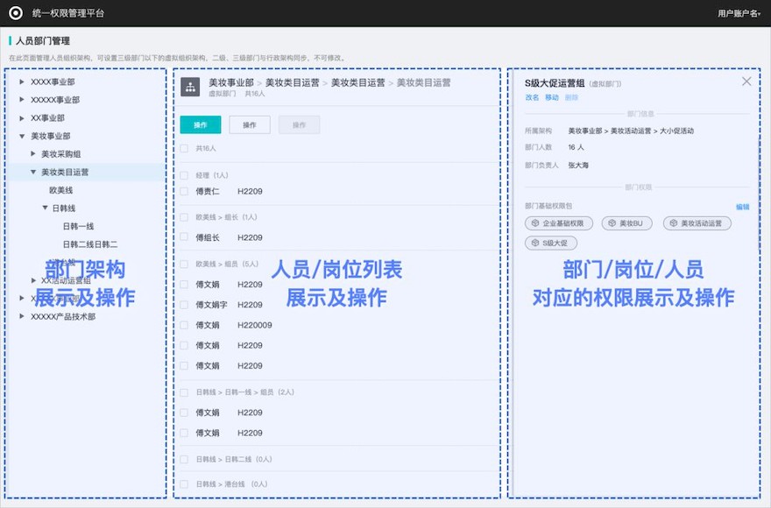Expand the 美妆采购组 tree node
Screen dimensions: 771x508
click(x=33, y=154)
